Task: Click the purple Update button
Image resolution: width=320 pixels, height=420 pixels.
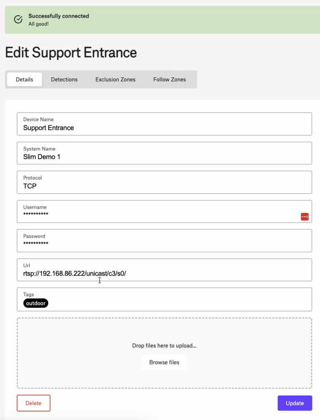Action: [295, 403]
